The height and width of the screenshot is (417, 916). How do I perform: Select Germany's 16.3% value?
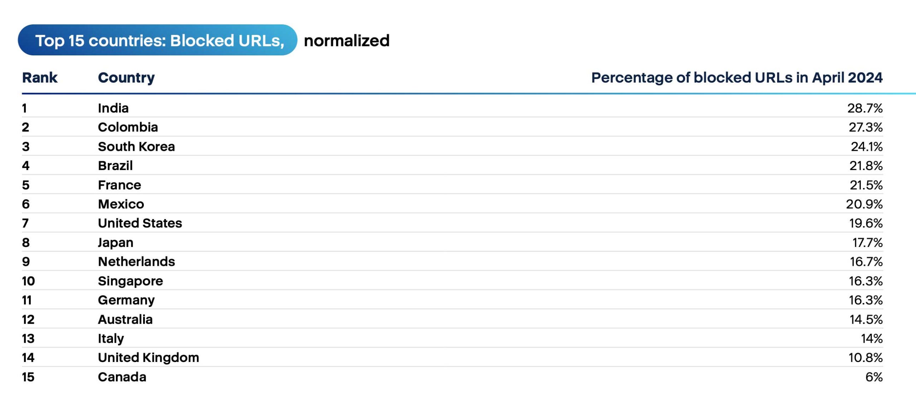(x=866, y=300)
